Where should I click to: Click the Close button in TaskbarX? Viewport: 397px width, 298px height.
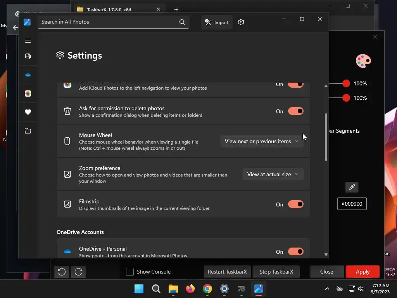point(326,272)
